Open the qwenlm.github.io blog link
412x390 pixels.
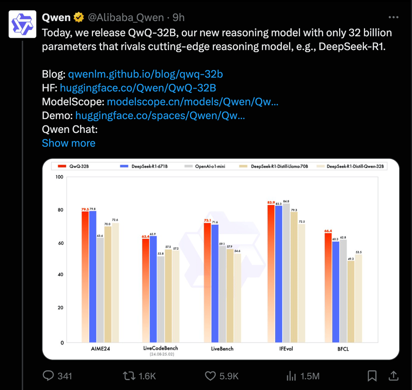click(x=145, y=74)
